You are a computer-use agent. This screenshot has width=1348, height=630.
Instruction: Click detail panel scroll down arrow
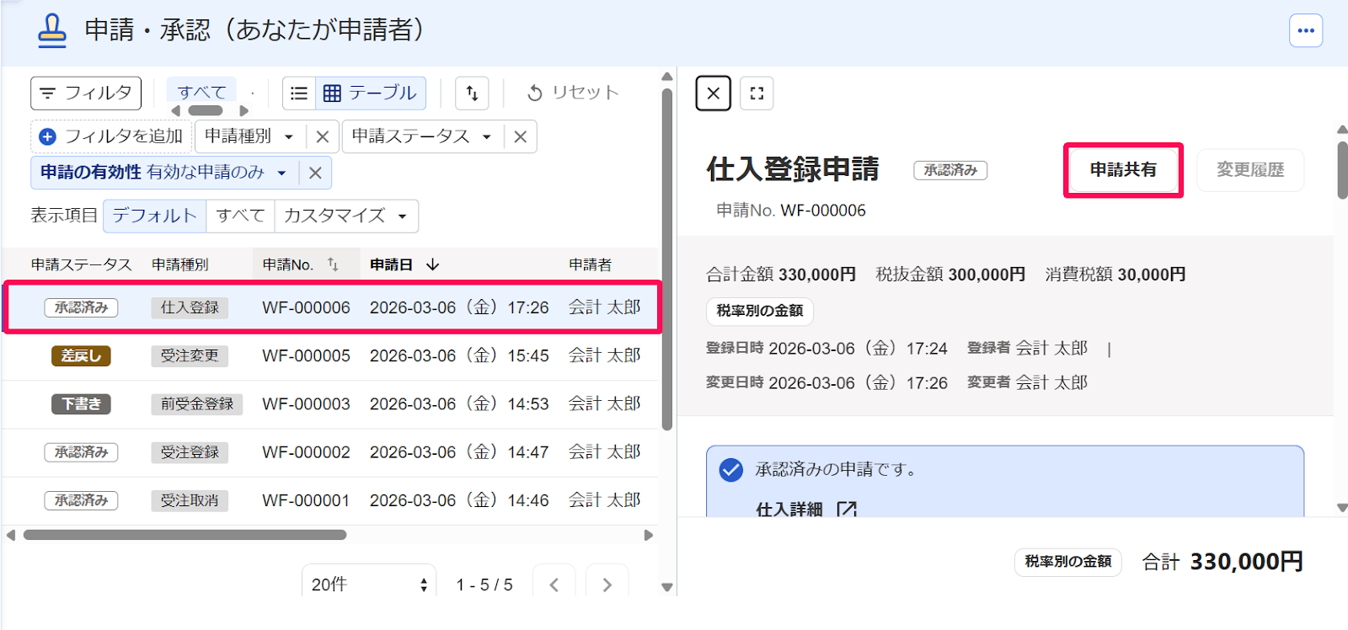[x=1342, y=508]
